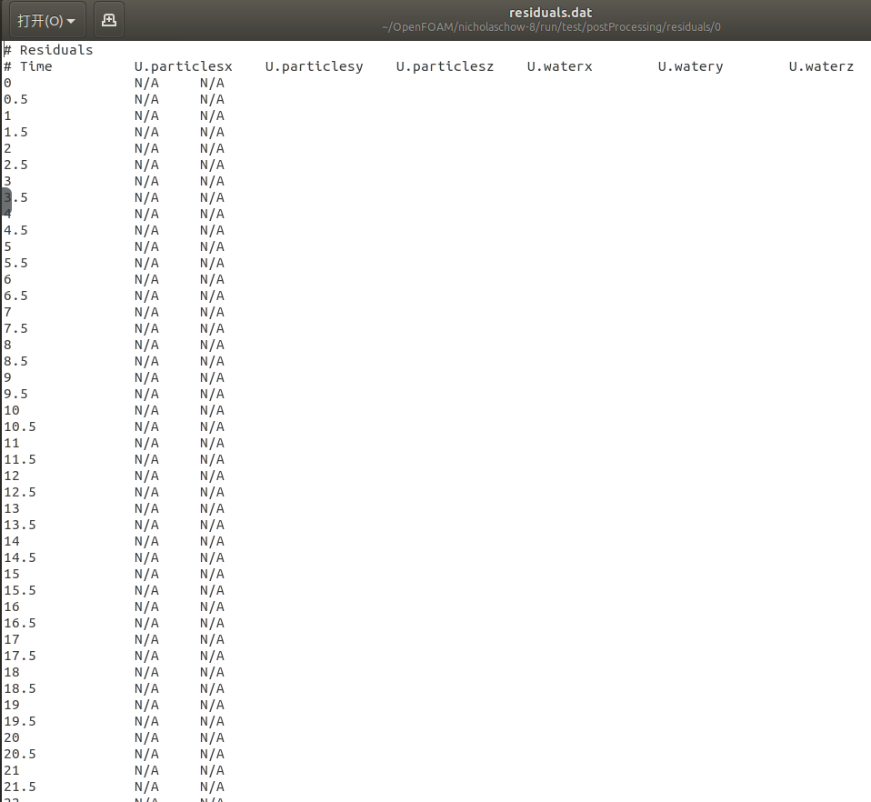Click time value 5.5 row
Image resolution: width=871 pixels, height=802 pixels.
coord(15,264)
